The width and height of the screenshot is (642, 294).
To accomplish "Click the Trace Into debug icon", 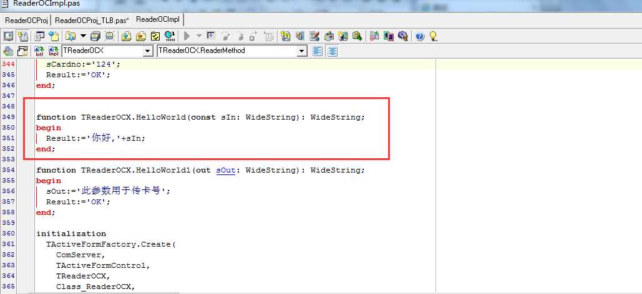I will coord(226,36).
